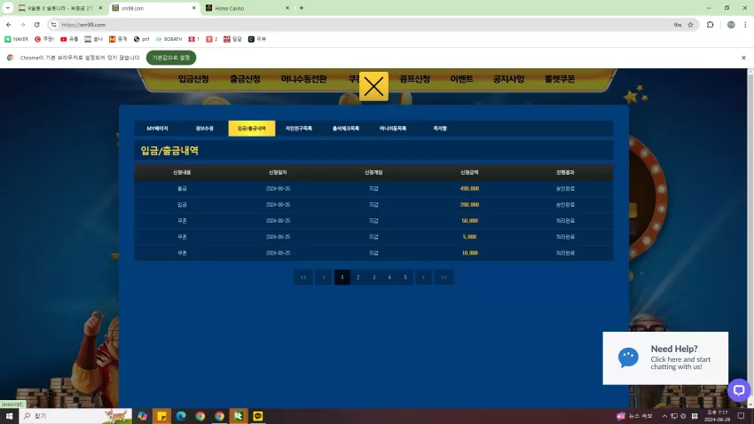The height and width of the screenshot is (424, 754).
Task: Dismiss the Chrome default browser notification bar
Action: tap(743, 58)
